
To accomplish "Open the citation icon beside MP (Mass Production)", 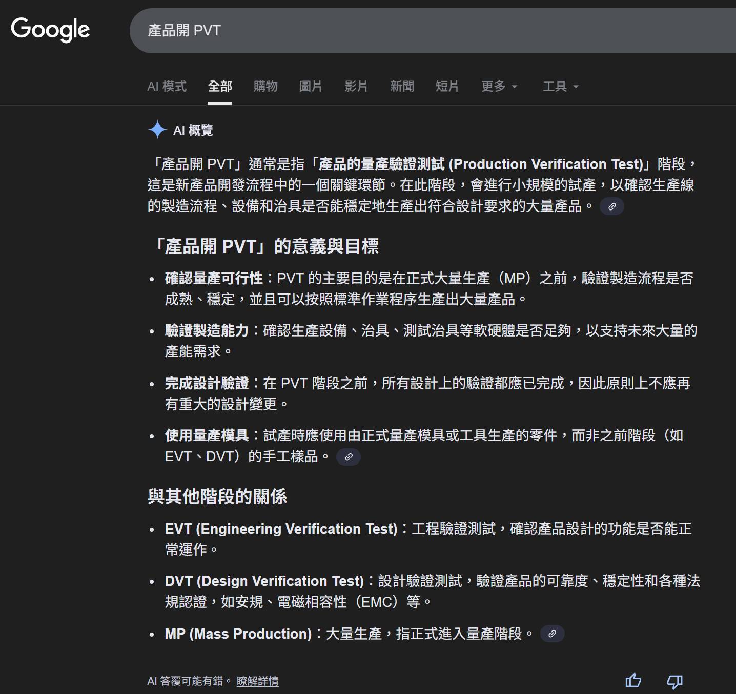I will [x=553, y=634].
